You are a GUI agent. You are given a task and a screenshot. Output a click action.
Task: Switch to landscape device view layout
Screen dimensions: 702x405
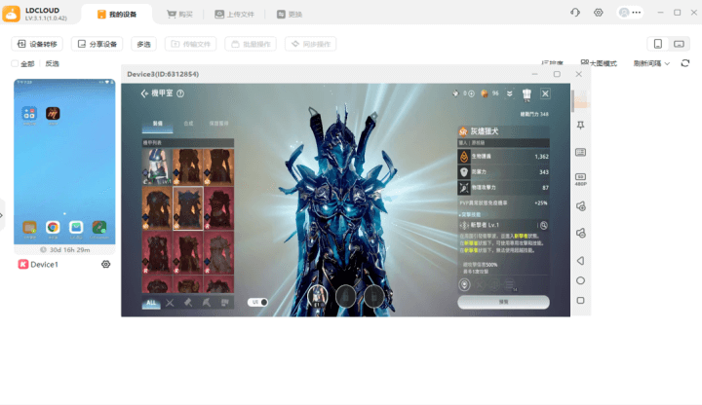679,44
